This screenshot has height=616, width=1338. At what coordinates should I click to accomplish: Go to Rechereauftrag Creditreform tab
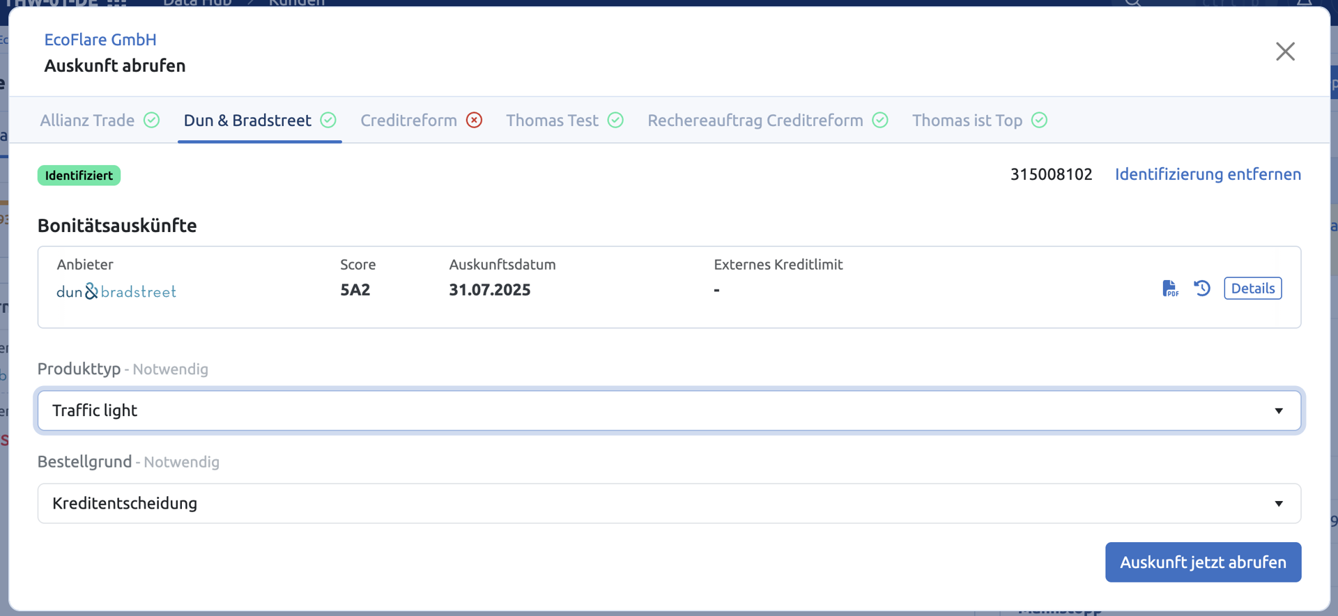click(x=767, y=121)
